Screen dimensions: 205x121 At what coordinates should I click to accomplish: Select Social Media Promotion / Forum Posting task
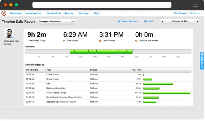pyautogui.click(x=64, y=97)
